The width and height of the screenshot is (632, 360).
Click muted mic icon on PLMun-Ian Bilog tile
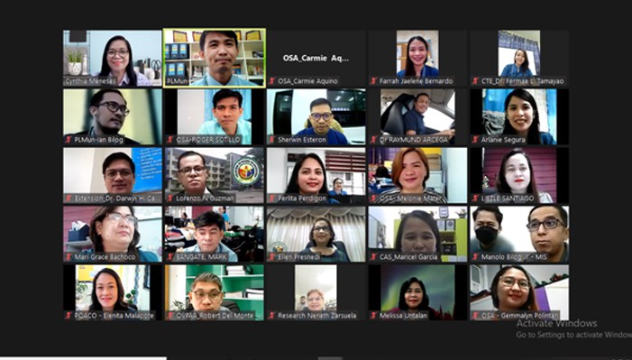(x=69, y=140)
